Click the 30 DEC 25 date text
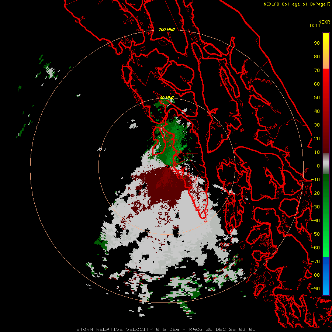The height and width of the screenshot is (332, 332). pos(221,329)
